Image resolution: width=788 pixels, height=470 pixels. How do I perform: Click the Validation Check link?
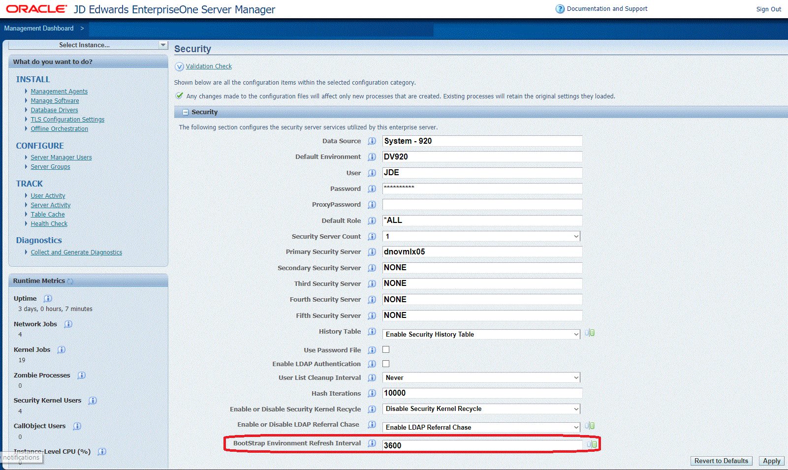(x=209, y=66)
